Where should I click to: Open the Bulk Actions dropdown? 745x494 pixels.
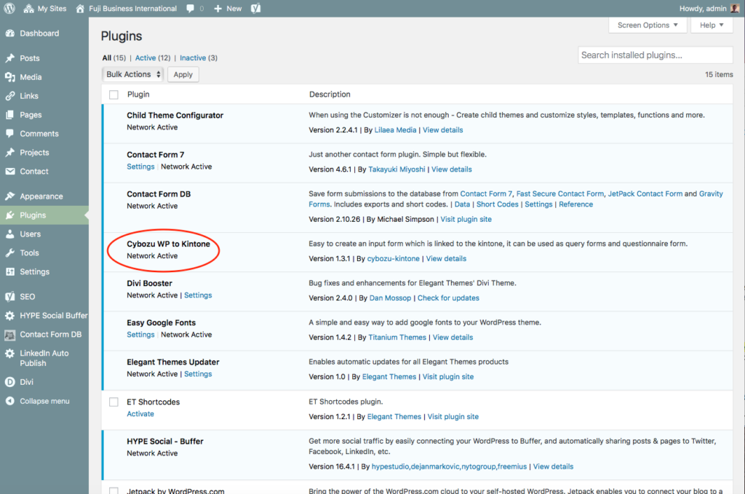click(132, 74)
